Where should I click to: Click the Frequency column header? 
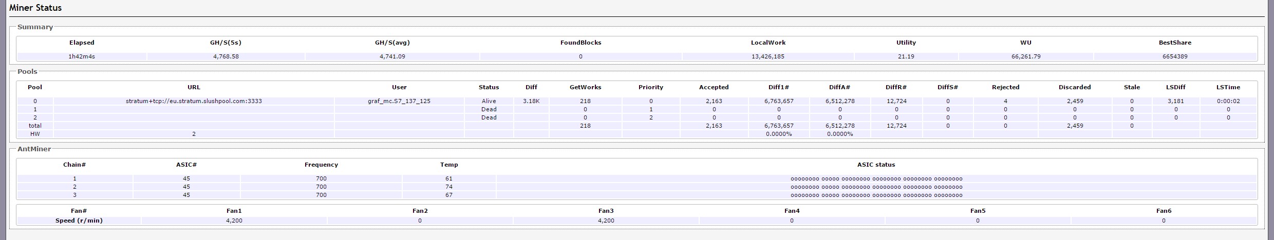[321, 165]
